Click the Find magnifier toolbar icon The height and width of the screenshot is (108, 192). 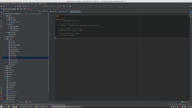point(23,6)
